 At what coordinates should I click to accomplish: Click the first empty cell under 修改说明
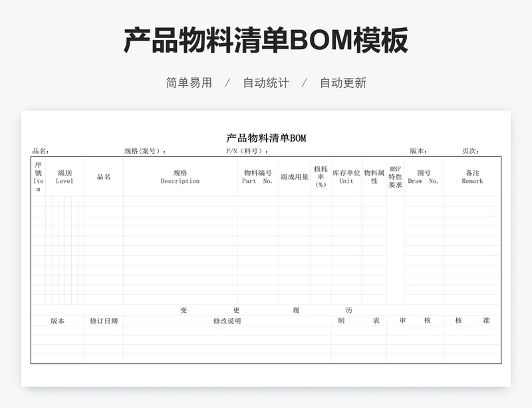tap(227, 331)
